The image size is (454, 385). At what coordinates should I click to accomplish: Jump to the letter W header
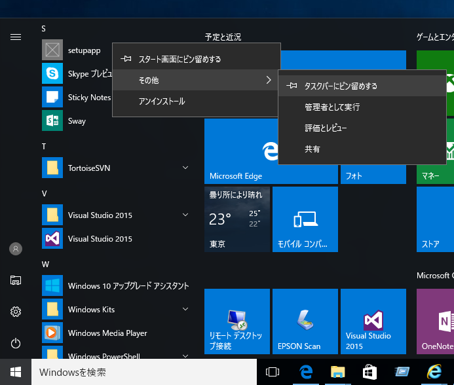[x=45, y=265]
